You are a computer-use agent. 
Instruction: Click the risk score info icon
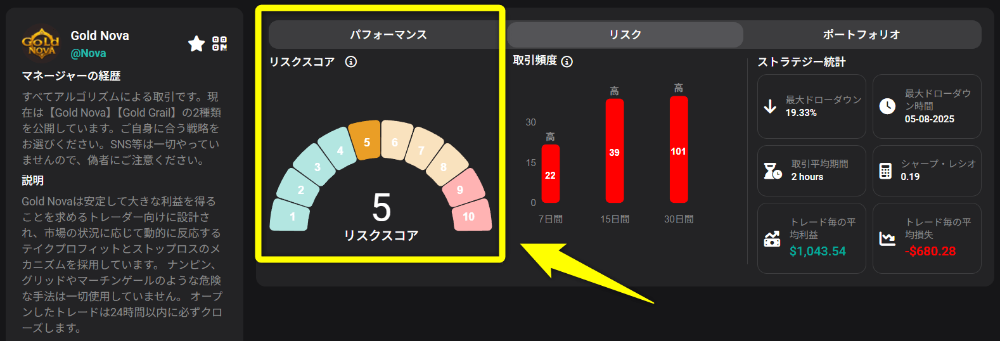(x=350, y=61)
